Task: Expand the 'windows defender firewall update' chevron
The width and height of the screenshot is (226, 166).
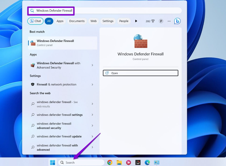Action: pyautogui.click(x=92, y=136)
